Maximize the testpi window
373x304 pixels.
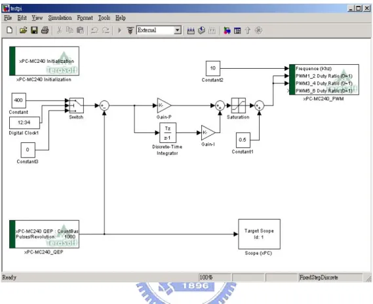tap(359, 9)
